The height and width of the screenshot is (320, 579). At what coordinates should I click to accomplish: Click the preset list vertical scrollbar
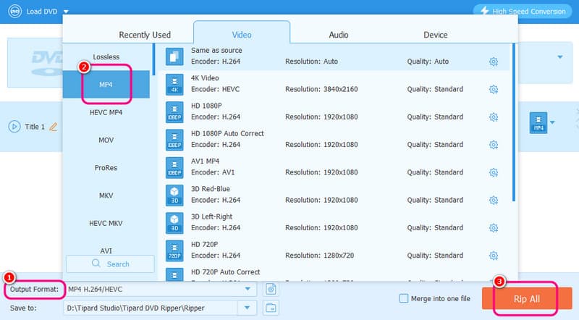point(514,122)
